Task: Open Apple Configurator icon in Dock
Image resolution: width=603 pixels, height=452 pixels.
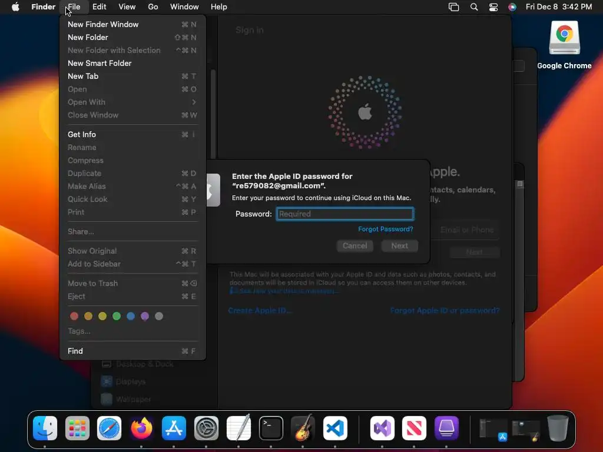Action: [x=446, y=428]
